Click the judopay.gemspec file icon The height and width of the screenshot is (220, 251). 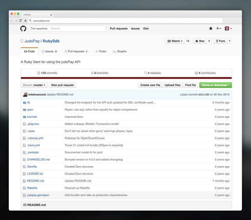click(x=24, y=195)
